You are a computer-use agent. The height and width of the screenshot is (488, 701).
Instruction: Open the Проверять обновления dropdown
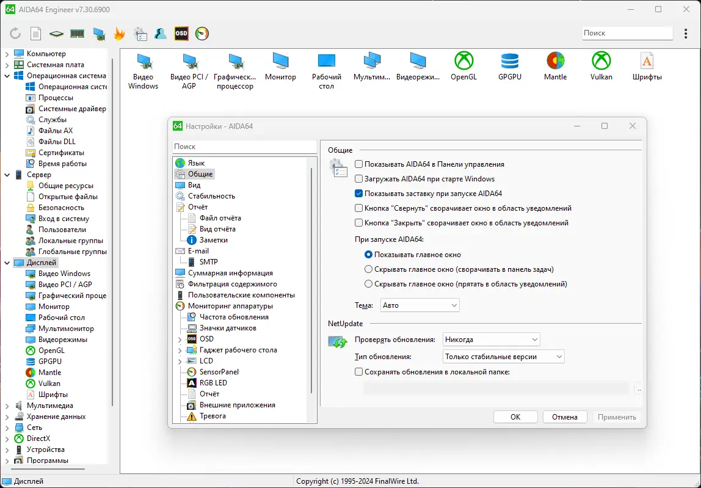pos(492,340)
